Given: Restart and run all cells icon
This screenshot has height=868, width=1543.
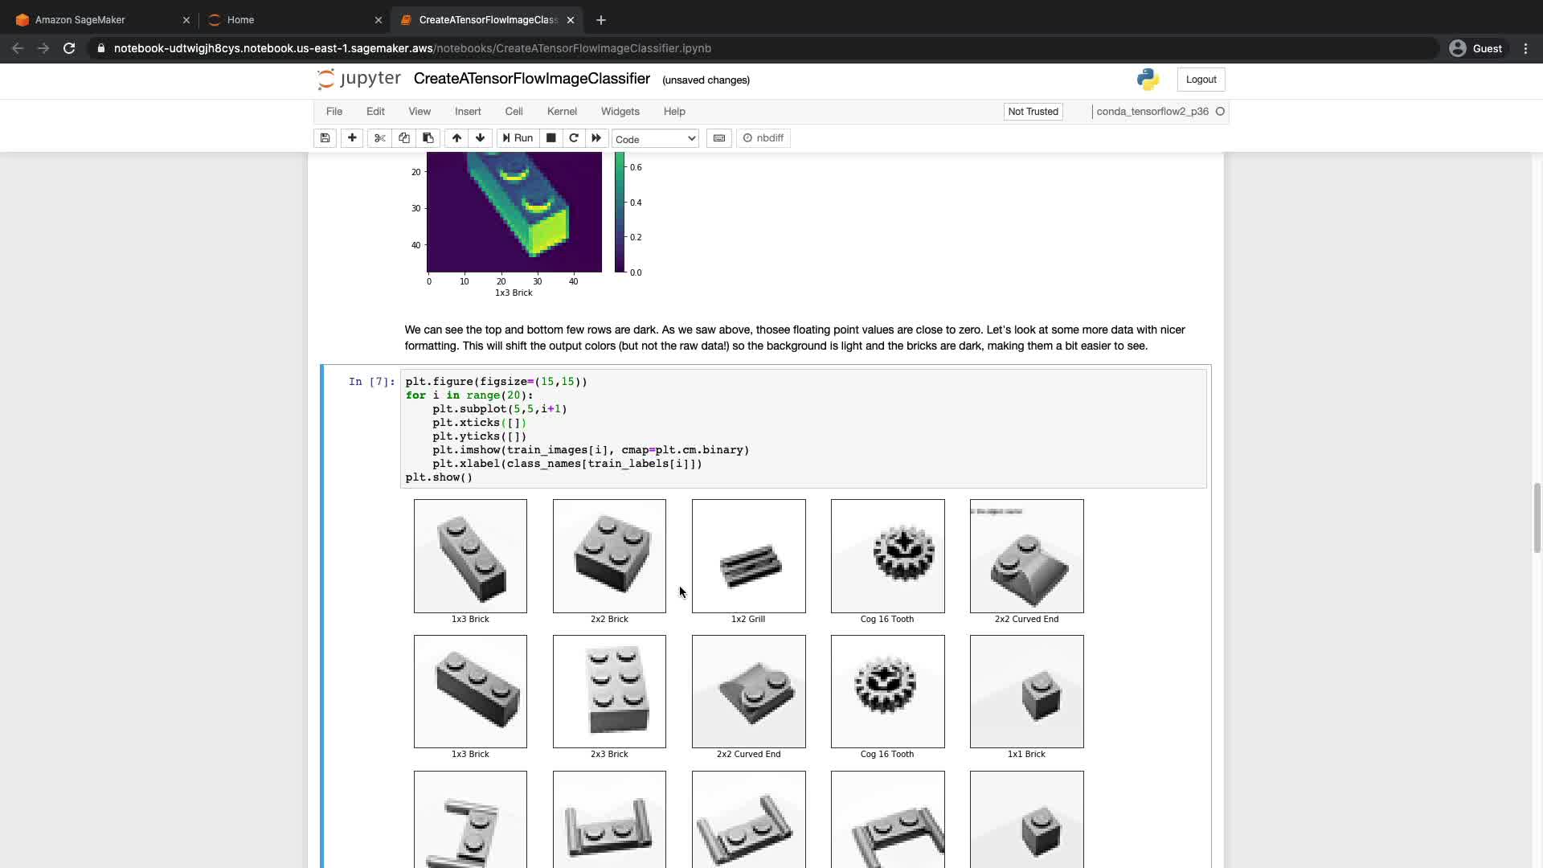Looking at the screenshot, I should [596, 138].
